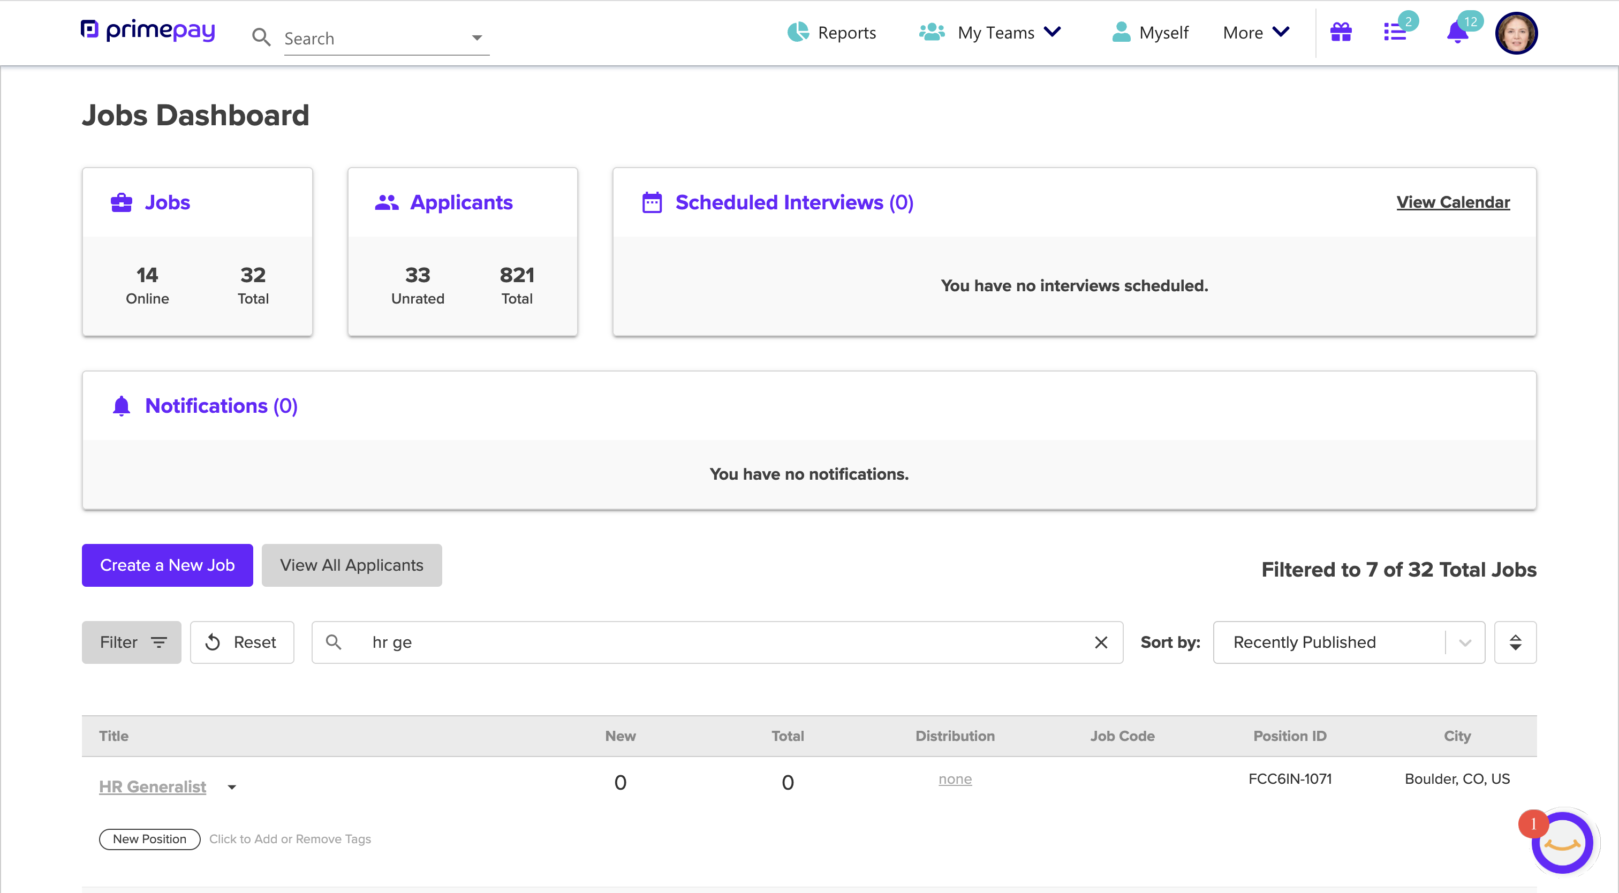Click the PrimePay logo
Screen dimensions: 1619x893
point(148,29)
